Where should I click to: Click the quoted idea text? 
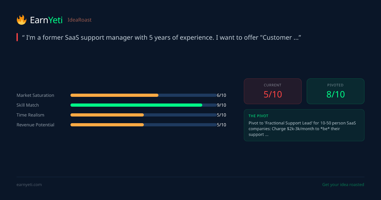tap(161, 37)
